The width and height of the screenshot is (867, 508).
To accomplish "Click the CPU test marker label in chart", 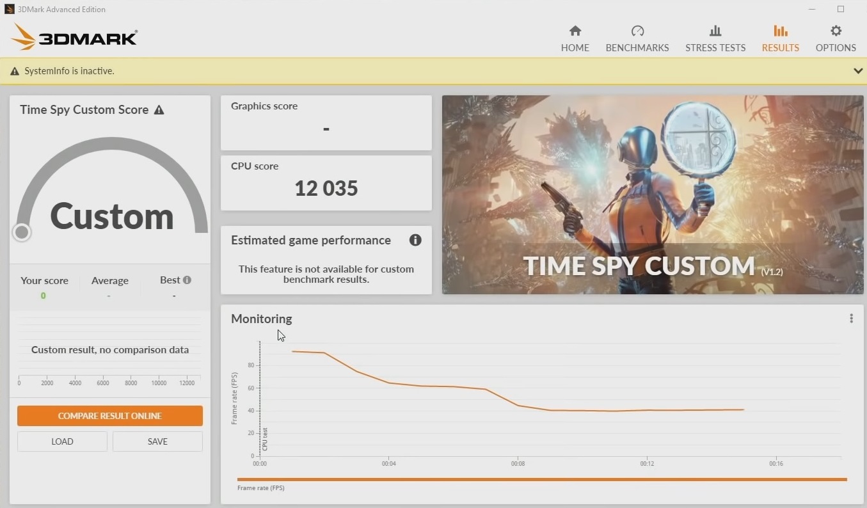I will [x=265, y=439].
